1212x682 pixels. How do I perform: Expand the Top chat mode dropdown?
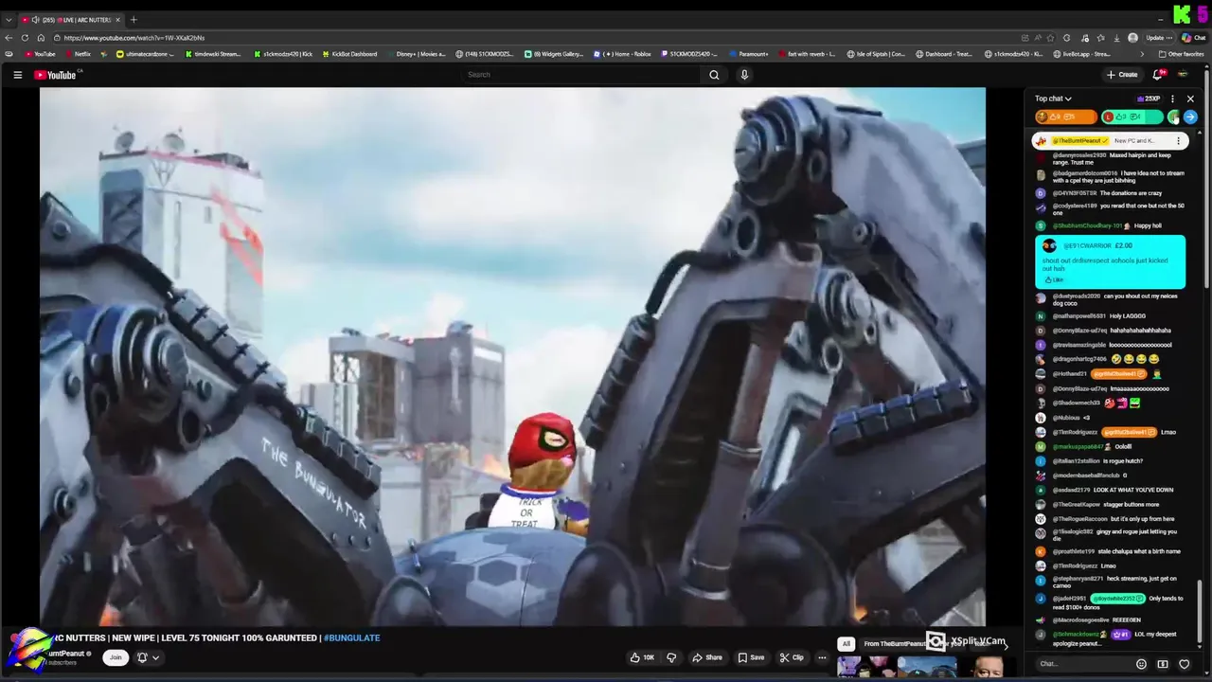click(x=1053, y=99)
